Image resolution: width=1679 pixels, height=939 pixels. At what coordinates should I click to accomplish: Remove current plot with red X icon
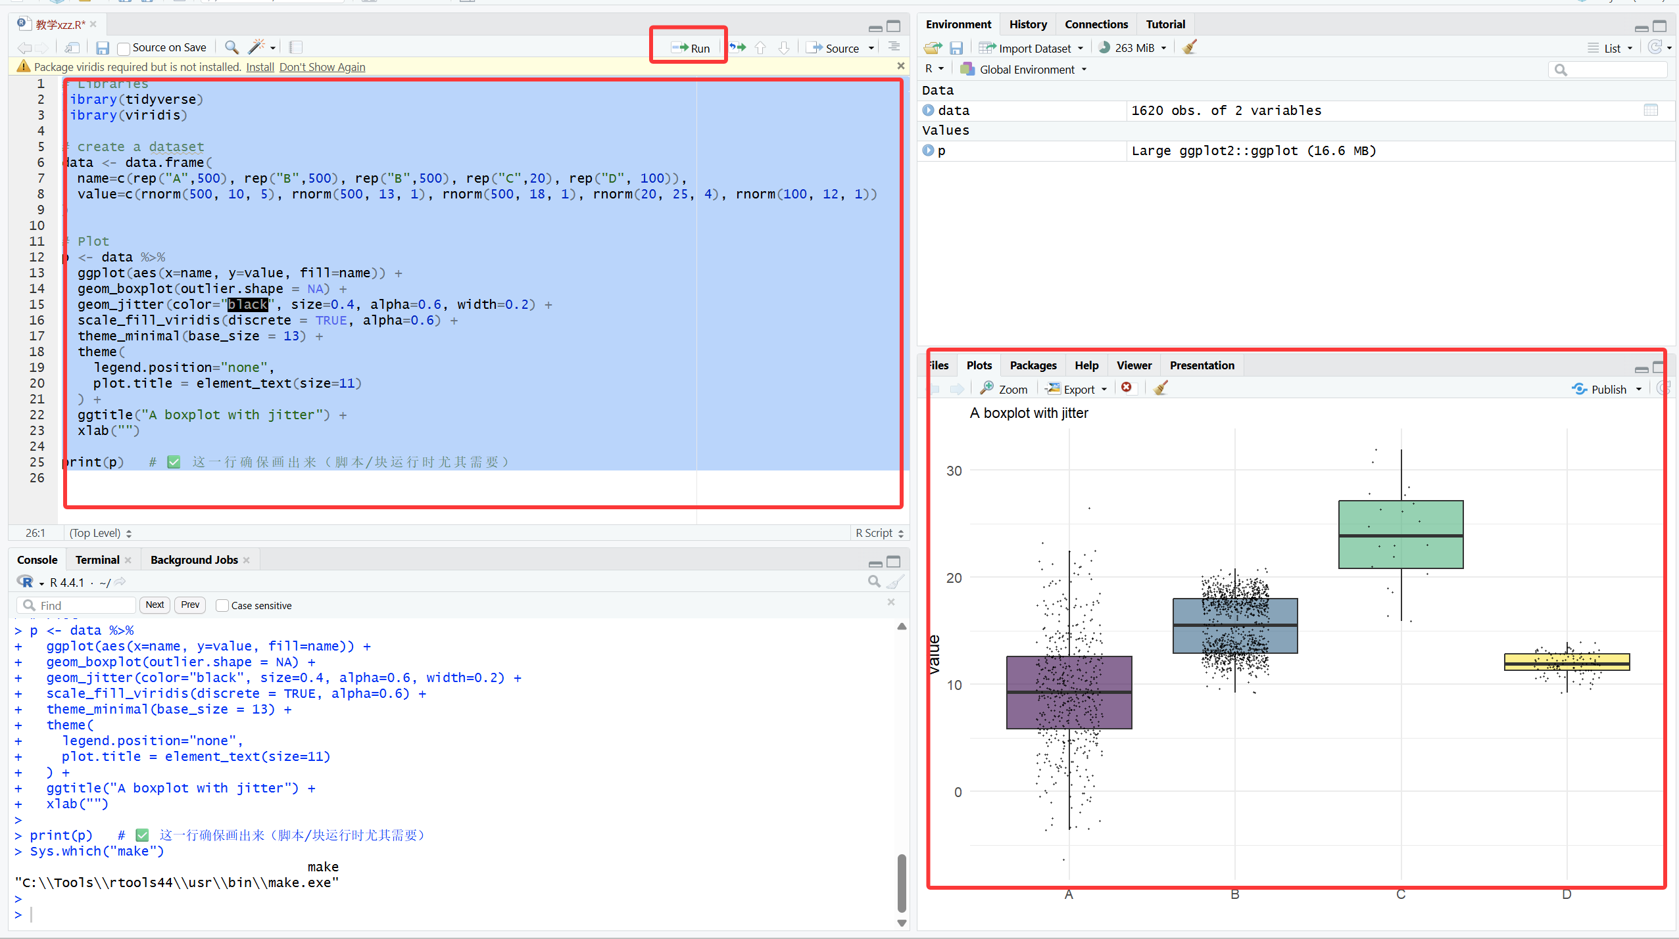(x=1127, y=388)
